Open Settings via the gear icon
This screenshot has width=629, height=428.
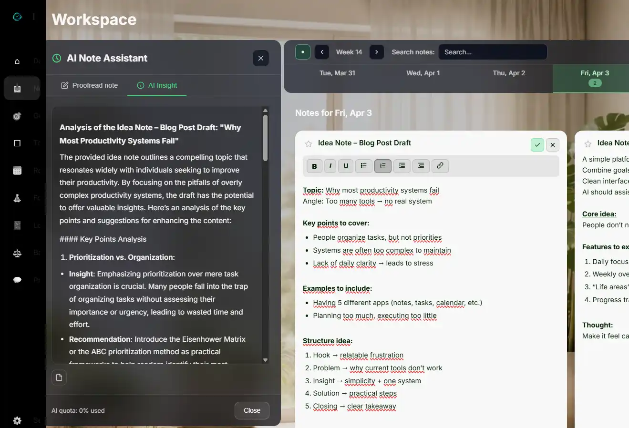[x=17, y=420]
